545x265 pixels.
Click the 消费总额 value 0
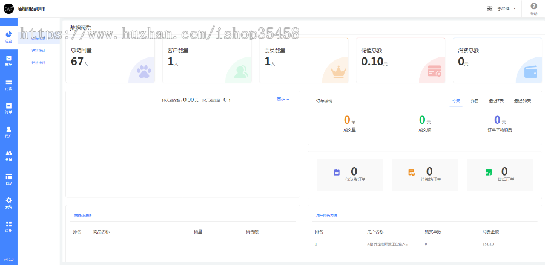click(461, 62)
